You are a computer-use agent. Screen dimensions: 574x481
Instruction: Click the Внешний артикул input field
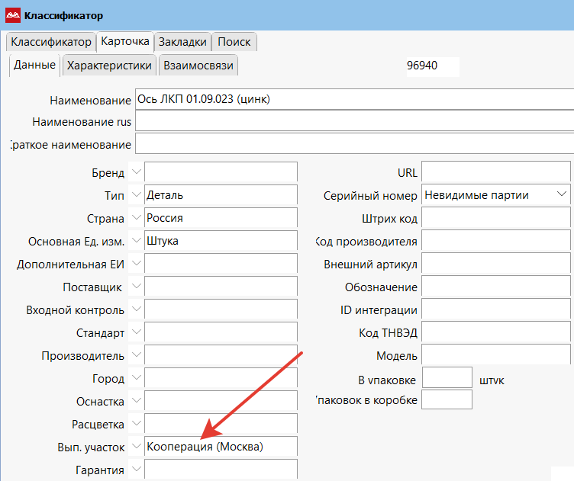point(495,265)
